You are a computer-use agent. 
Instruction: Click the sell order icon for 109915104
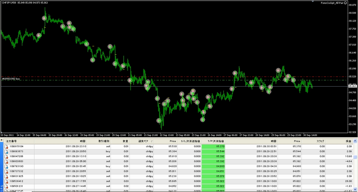pos(6,147)
